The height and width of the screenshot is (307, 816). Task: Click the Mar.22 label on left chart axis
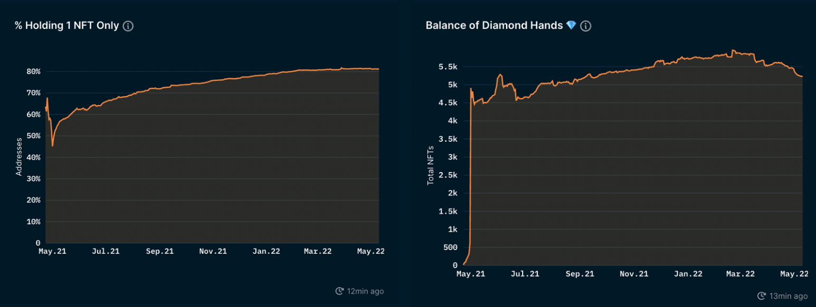click(x=318, y=252)
